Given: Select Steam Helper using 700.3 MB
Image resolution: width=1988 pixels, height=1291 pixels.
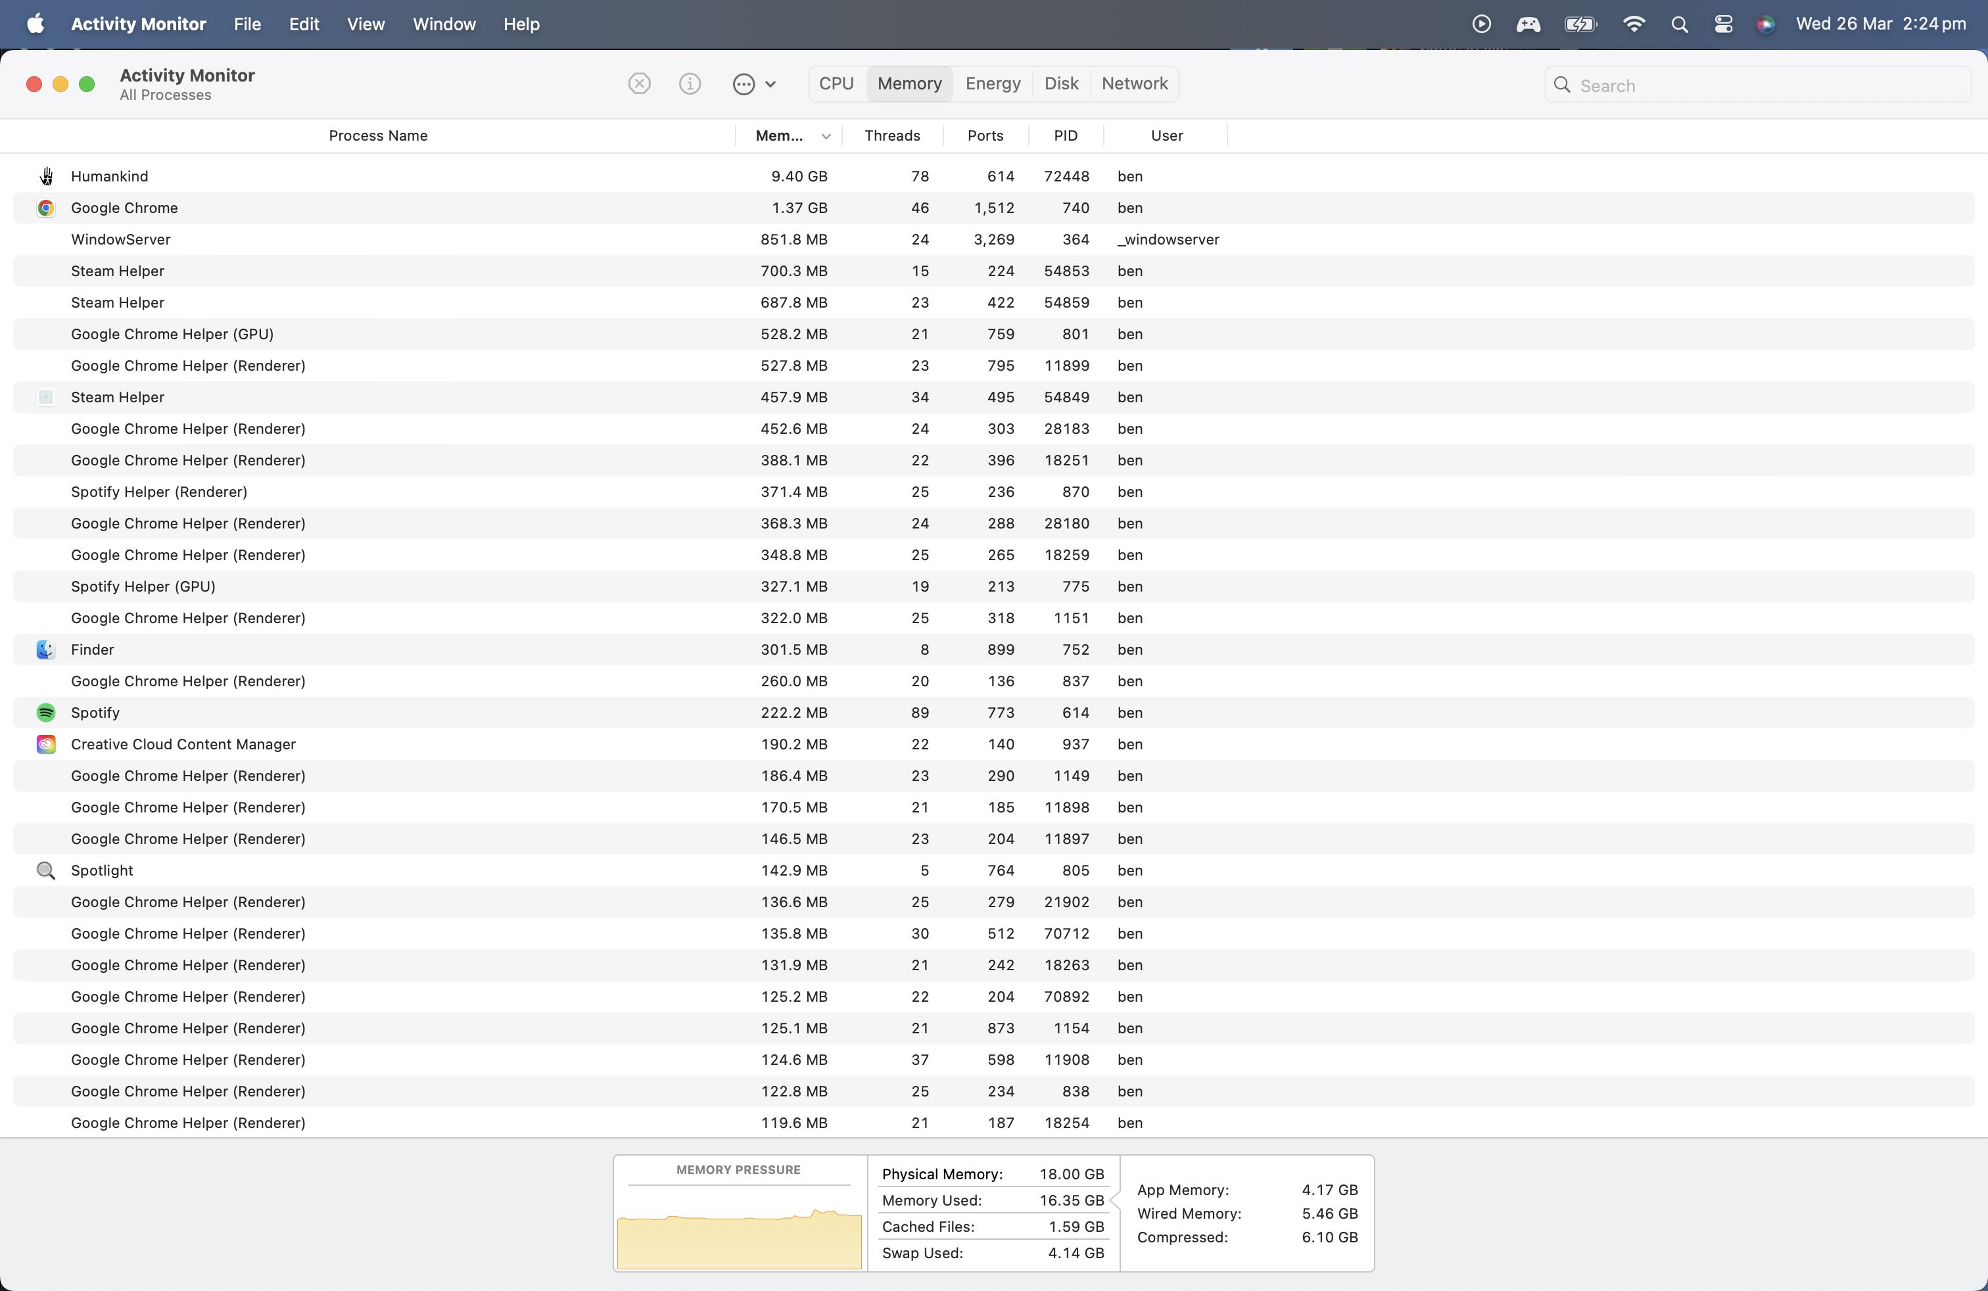Looking at the screenshot, I should tap(994, 271).
